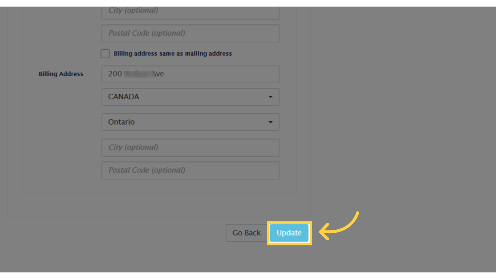Click the mailing Postal Code field above checkbox

click(190, 33)
